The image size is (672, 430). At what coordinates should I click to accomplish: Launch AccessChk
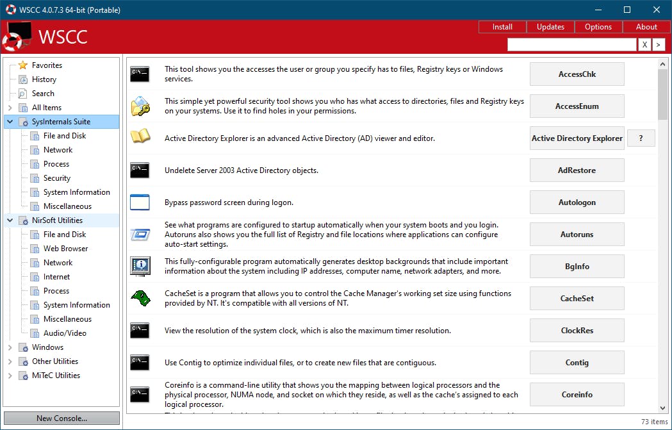(577, 74)
